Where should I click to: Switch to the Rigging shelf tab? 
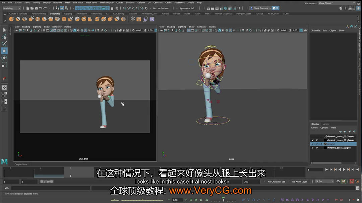[68, 14]
